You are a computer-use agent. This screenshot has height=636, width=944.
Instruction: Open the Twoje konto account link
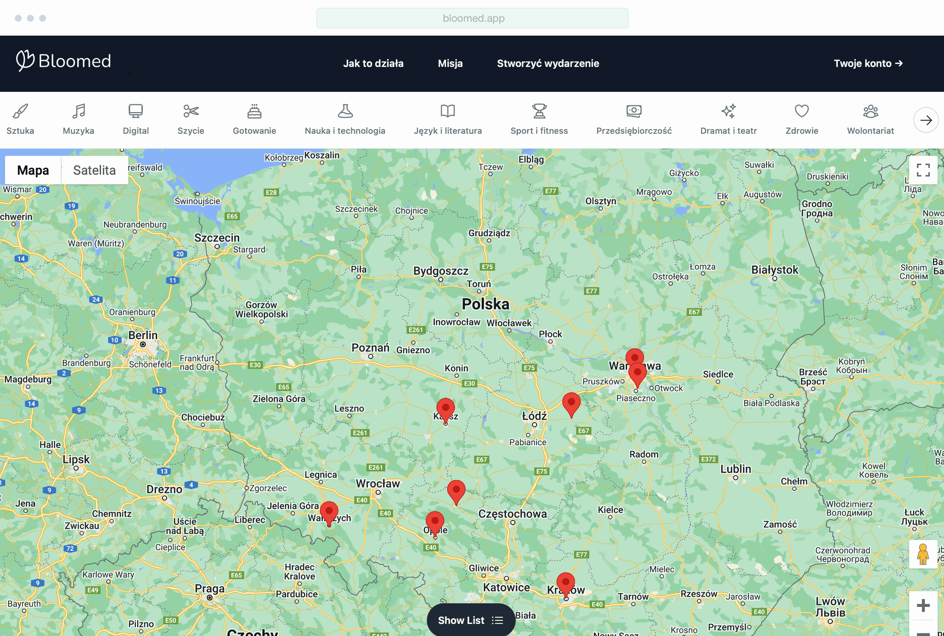point(868,63)
